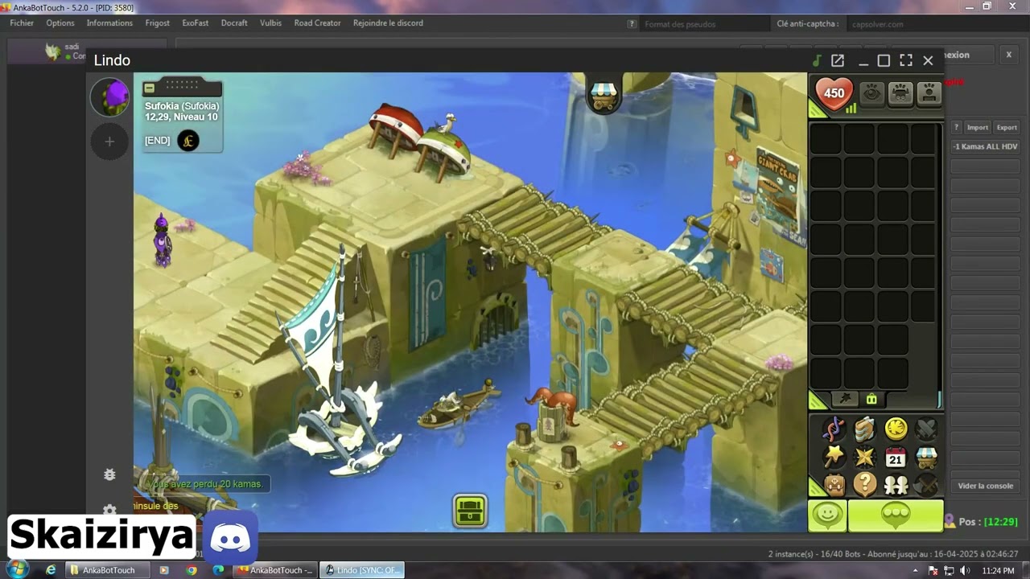
Task: Enter fullscreen mode in Lindo title bar
Action: (906, 60)
